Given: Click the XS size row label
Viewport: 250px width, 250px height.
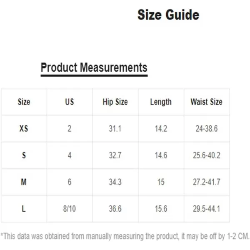Looking at the screenshot, I should tap(24, 128).
